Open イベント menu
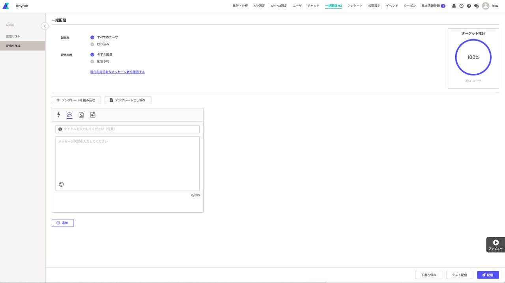Viewport: 505px width, 283px height. [392, 6]
